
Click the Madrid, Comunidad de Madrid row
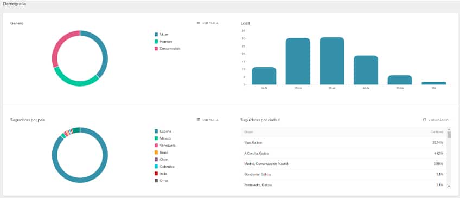click(x=343, y=164)
